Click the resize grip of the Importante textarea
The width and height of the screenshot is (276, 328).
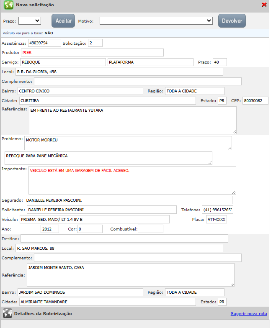[234, 192]
